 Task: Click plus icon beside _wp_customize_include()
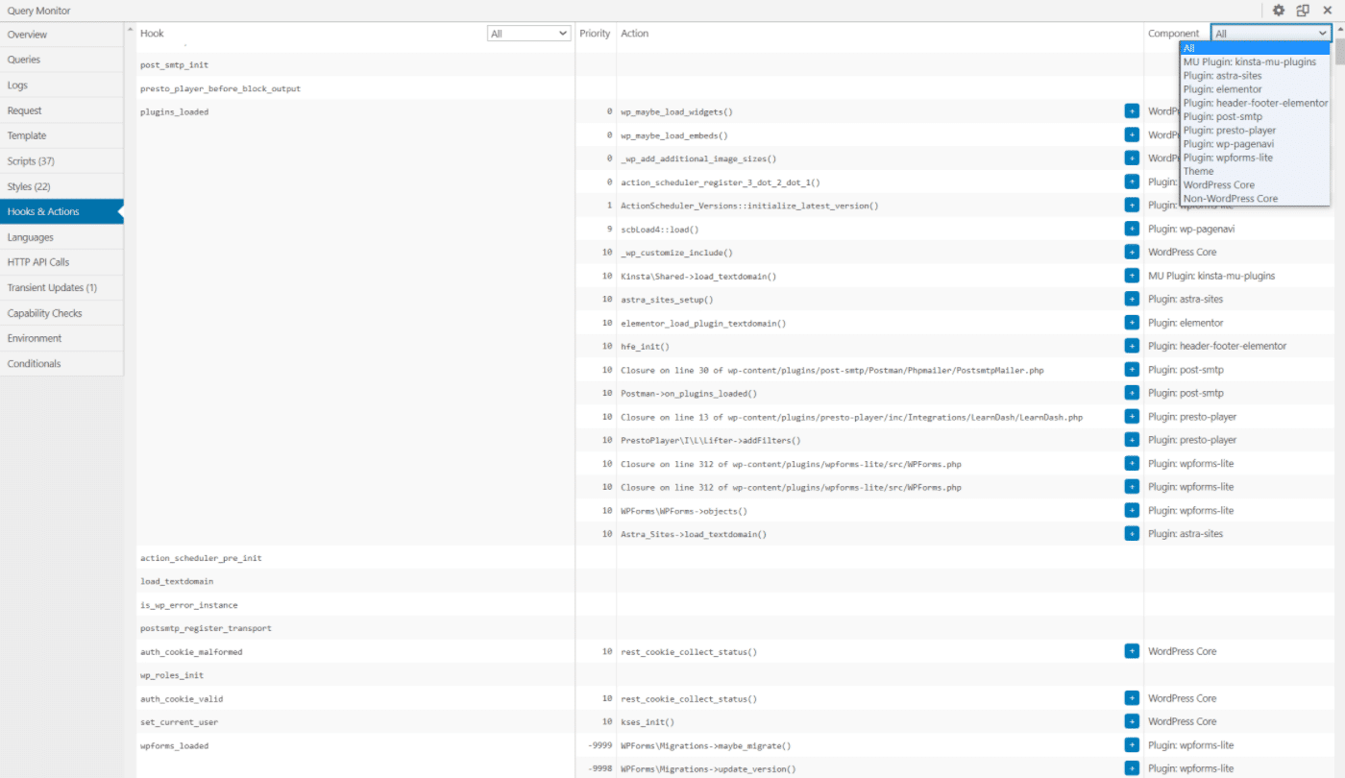point(1132,252)
